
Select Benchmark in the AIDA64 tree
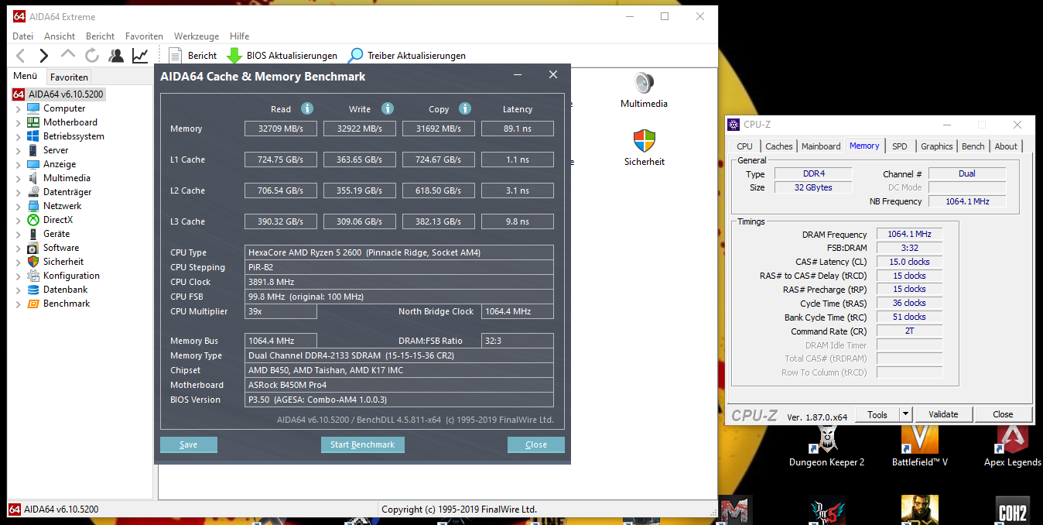tap(67, 304)
